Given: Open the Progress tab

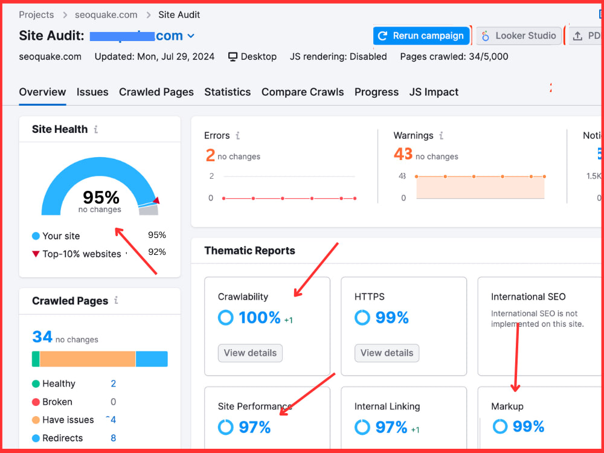Looking at the screenshot, I should point(377,92).
